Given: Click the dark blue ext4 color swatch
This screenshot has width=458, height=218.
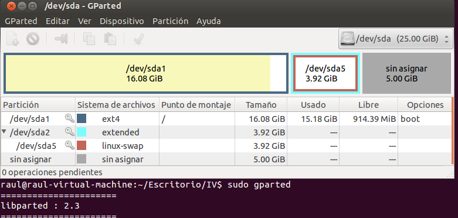Looking at the screenshot, I should pyautogui.click(x=82, y=118).
